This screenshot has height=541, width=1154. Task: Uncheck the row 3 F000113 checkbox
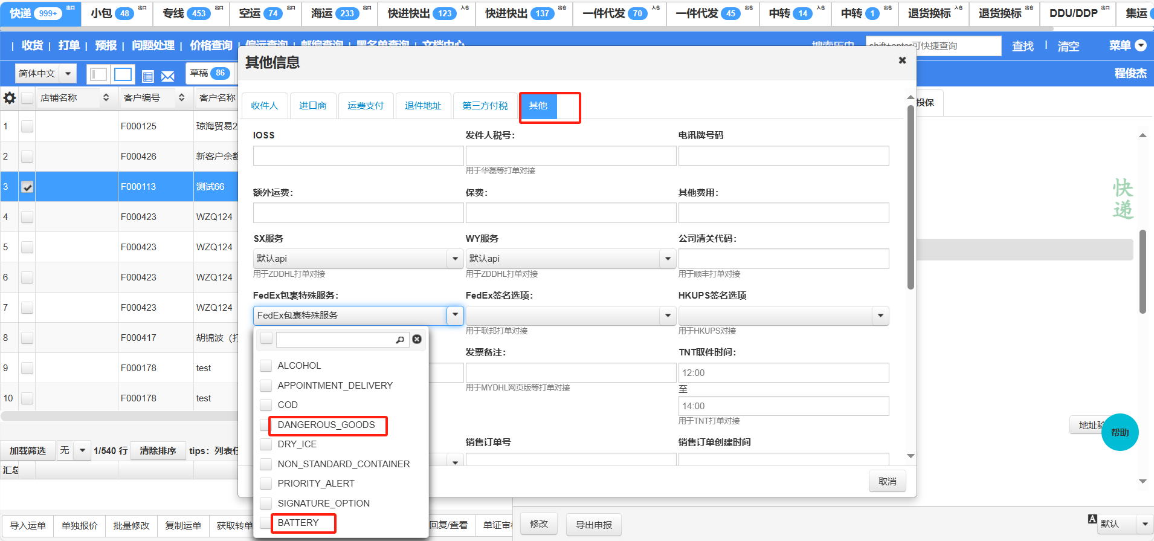[27, 187]
